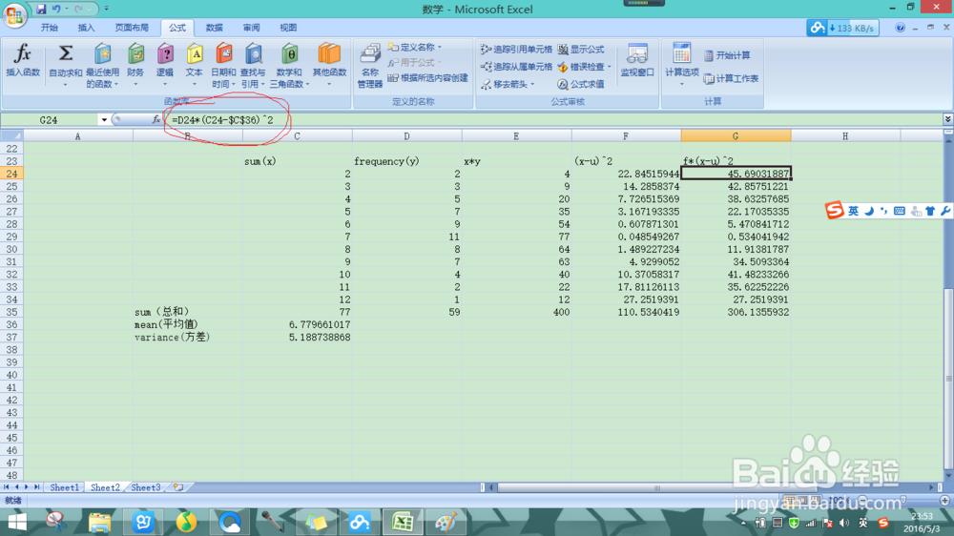
Task: Click Evaluate Formula (公式求值)
Action: (580, 84)
